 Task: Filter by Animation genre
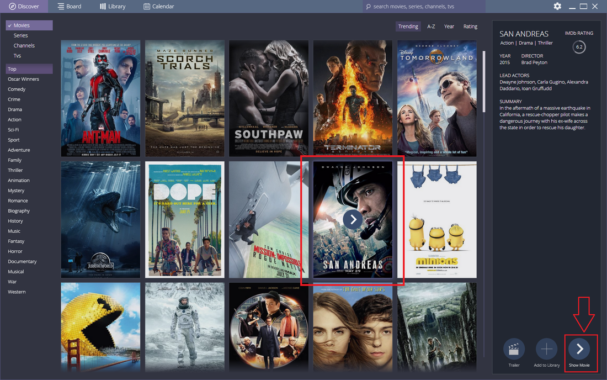point(19,180)
